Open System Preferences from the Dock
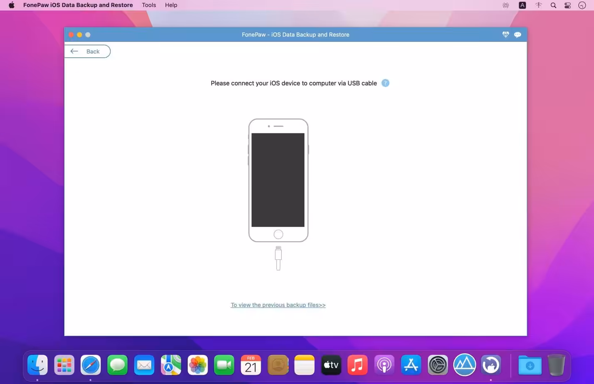The image size is (594, 384). [438, 365]
